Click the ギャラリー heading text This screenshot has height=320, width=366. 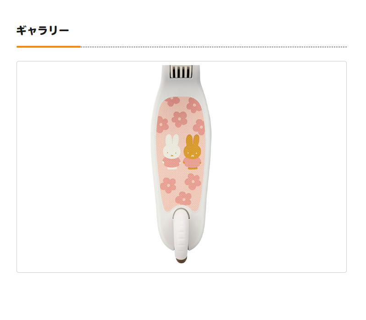[43, 31]
